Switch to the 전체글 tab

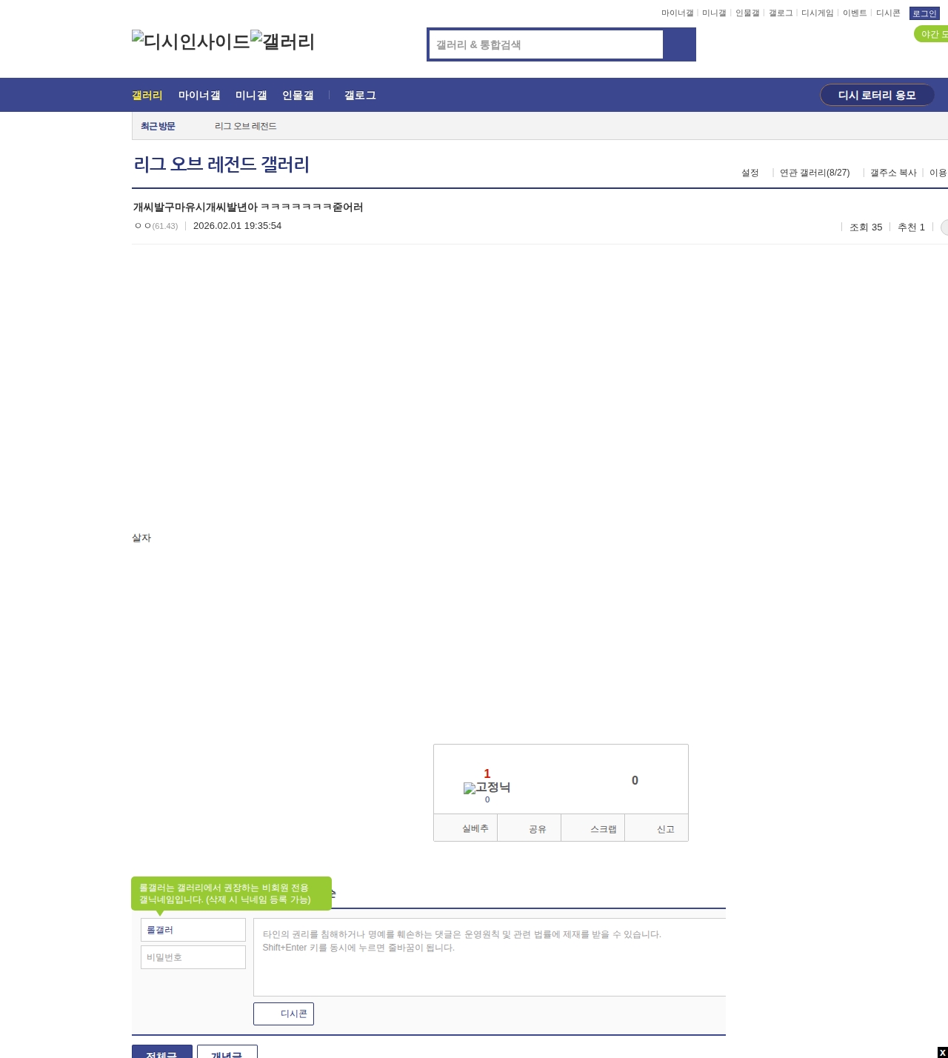(162, 1052)
